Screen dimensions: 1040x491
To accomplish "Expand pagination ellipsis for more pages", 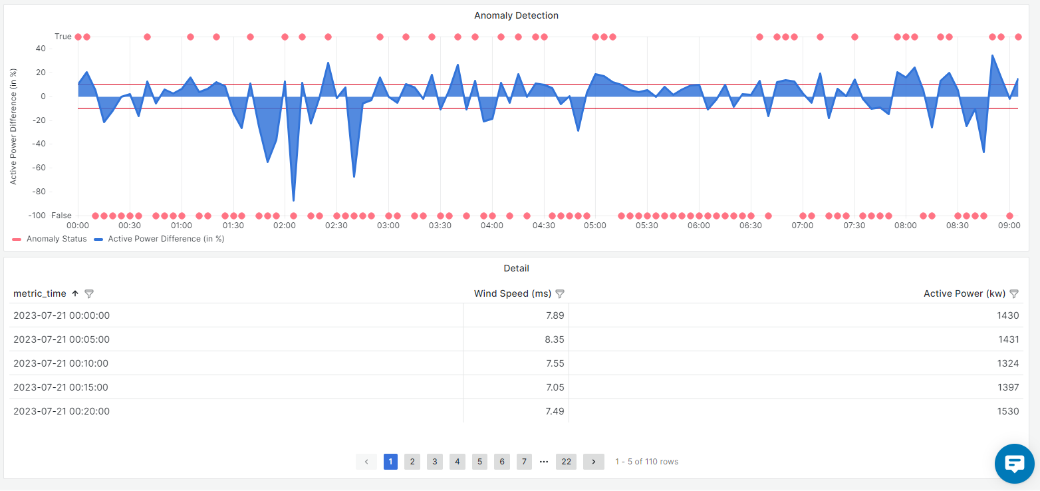I will tap(544, 462).
